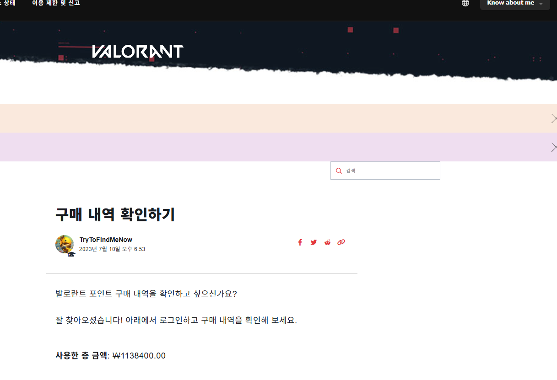This screenshot has height=380, width=557.
Task: Click text 발로란트 포인트 구매 내역을 확인하고 싶으신가요?
Action: pyautogui.click(x=146, y=294)
